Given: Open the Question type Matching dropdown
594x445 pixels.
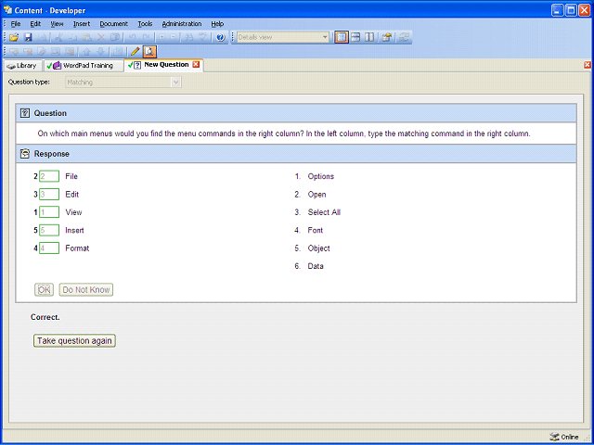Looking at the screenshot, I should tap(175, 83).
